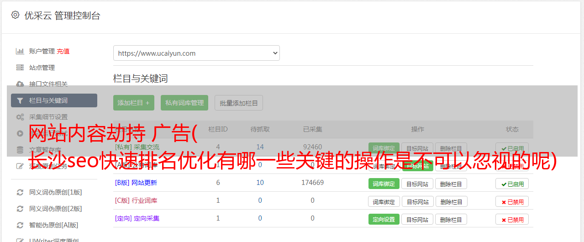Open 私有词库管理

point(184,103)
